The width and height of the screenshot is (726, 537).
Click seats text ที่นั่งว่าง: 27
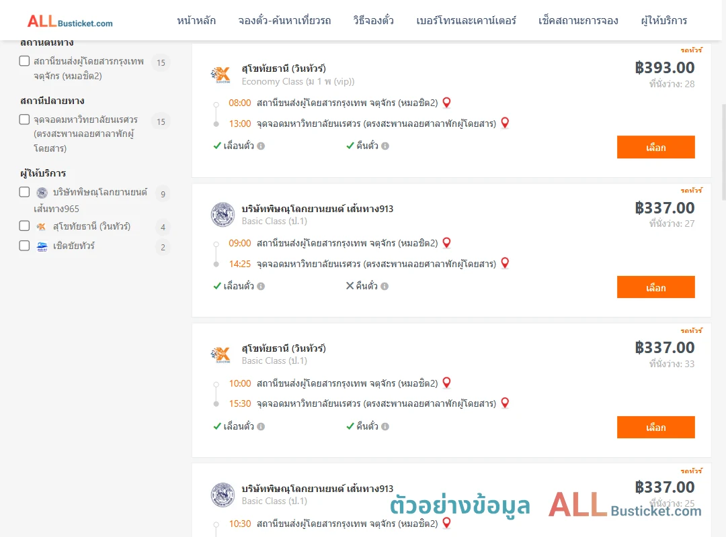pyautogui.click(x=672, y=224)
